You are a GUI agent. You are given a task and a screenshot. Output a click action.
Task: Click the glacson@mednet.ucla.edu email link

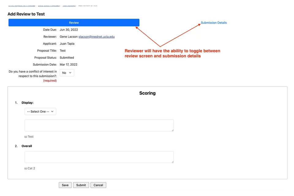[96, 36]
